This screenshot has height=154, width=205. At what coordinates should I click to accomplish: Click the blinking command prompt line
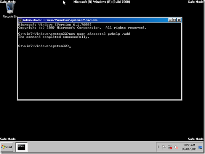point(45,46)
